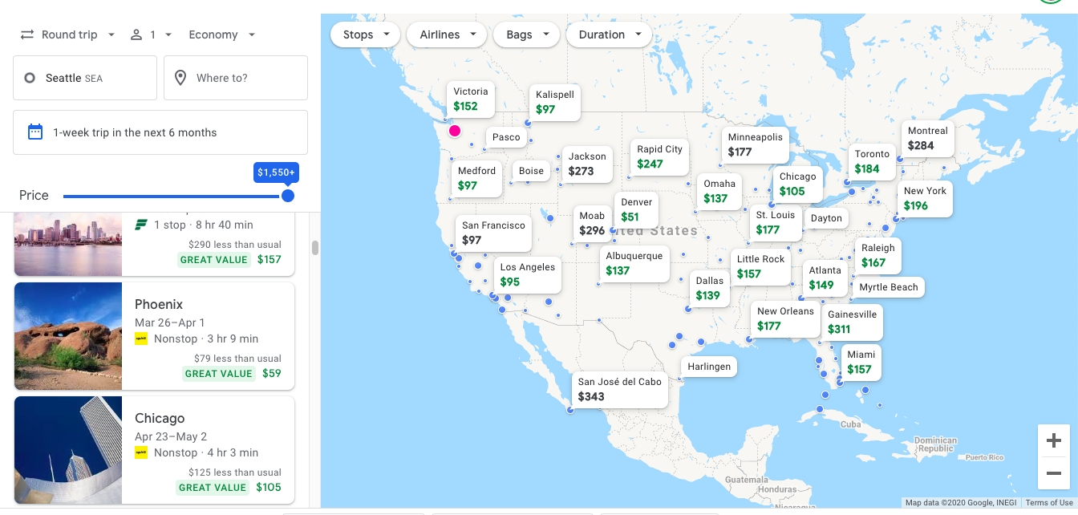The image size is (1078, 515).
Task: Click the Victoria $152 map label
Action: pos(470,99)
